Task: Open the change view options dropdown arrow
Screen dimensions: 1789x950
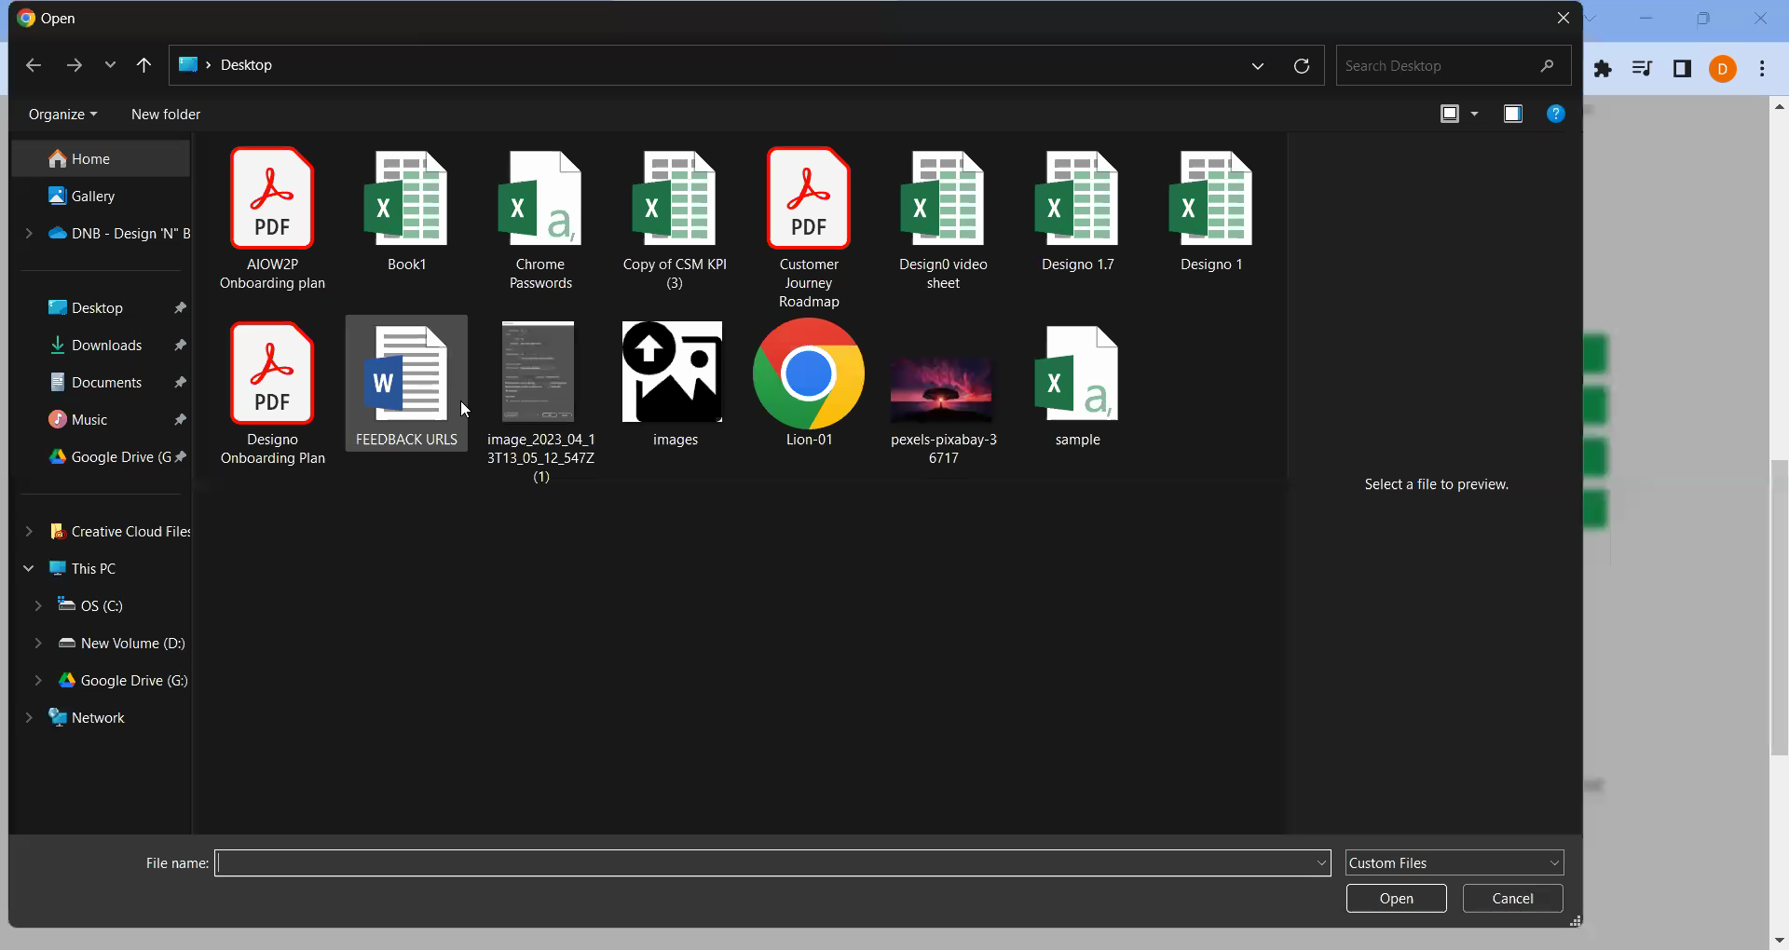Action: click(1474, 114)
